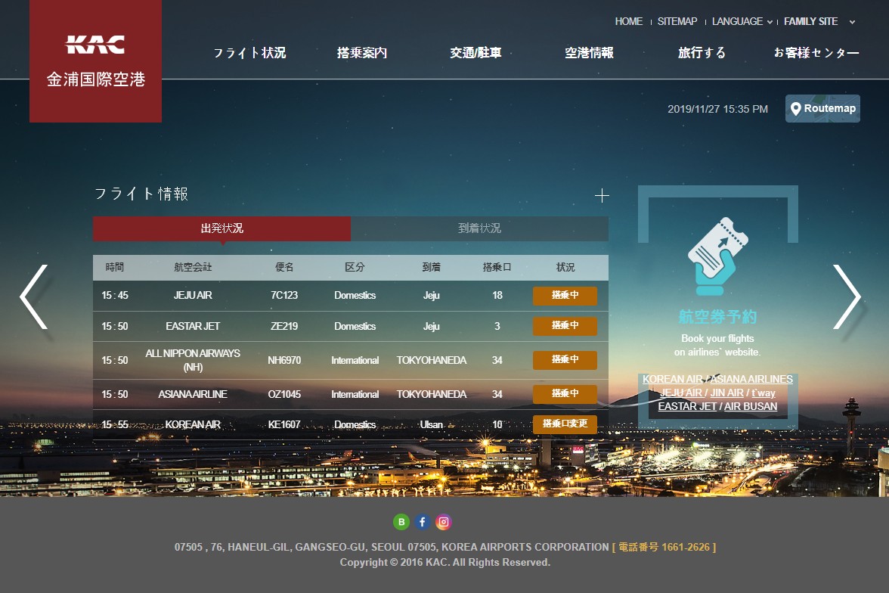889x593 pixels.
Task: Click the Ulsan destination cell
Action: [x=432, y=424]
